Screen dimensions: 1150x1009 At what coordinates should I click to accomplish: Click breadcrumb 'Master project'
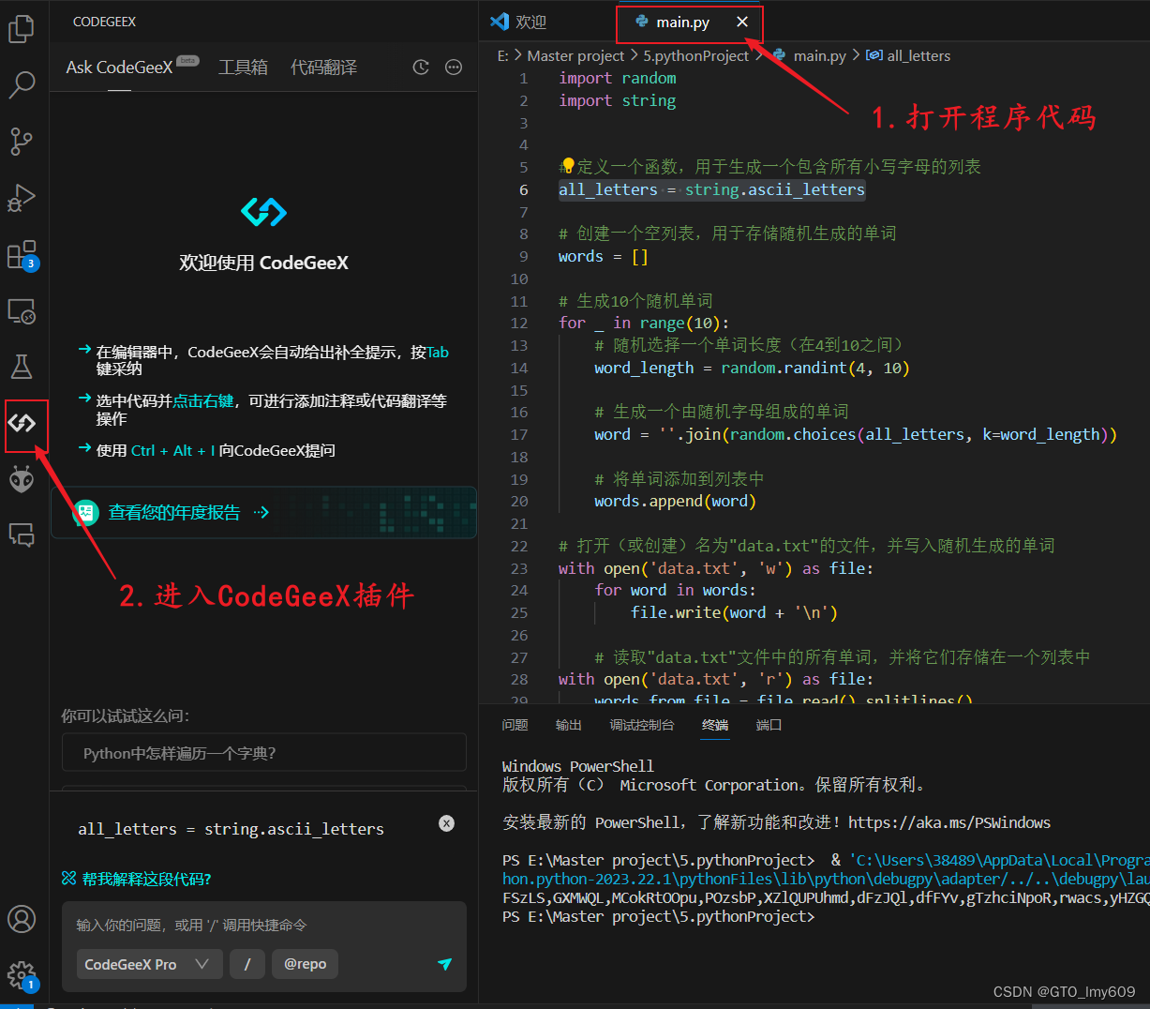[575, 55]
